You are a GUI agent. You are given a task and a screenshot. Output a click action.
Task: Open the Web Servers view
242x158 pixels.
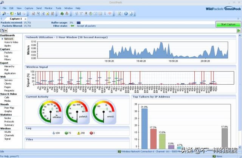click(x=8, y=80)
